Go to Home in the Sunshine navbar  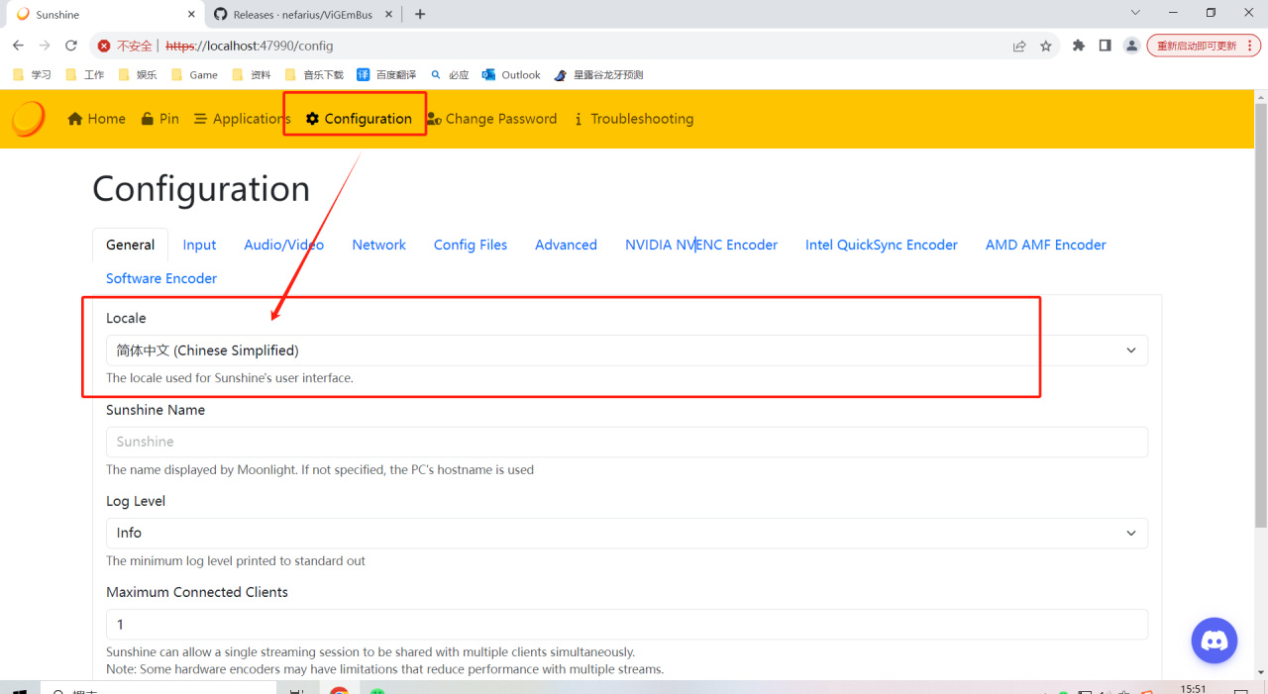pos(96,119)
